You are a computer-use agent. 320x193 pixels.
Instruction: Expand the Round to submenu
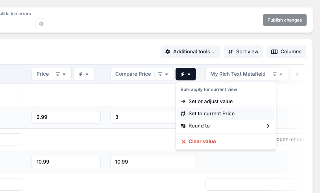[199, 126]
